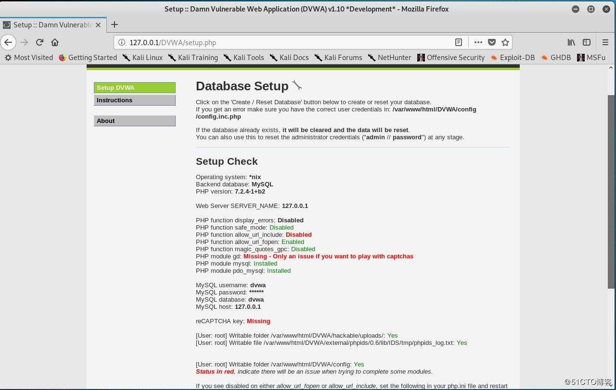
Task: Click the page vertical scrollbar
Action: (x=611, y=192)
